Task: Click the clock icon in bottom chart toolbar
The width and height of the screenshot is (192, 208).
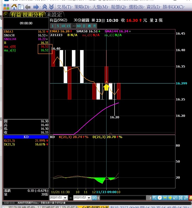Action: [x=160, y=198]
